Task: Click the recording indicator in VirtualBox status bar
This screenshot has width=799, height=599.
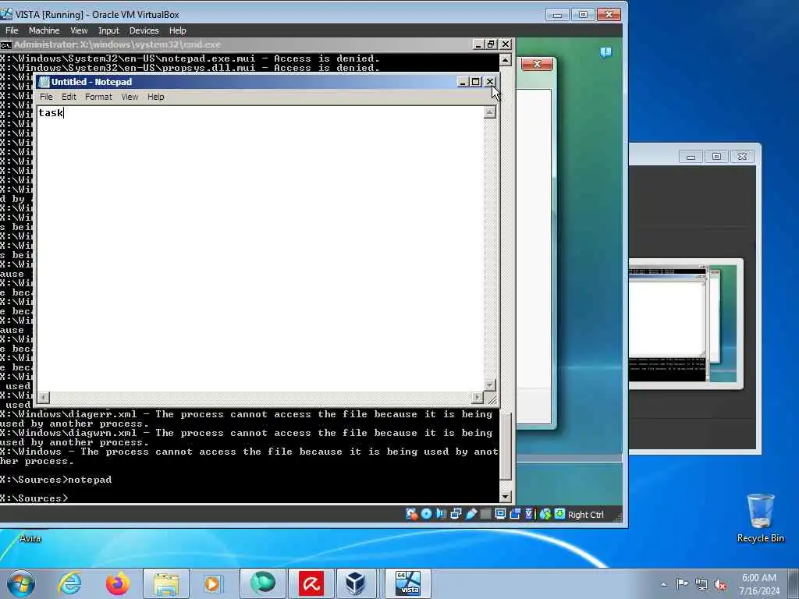Action: tap(515, 514)
